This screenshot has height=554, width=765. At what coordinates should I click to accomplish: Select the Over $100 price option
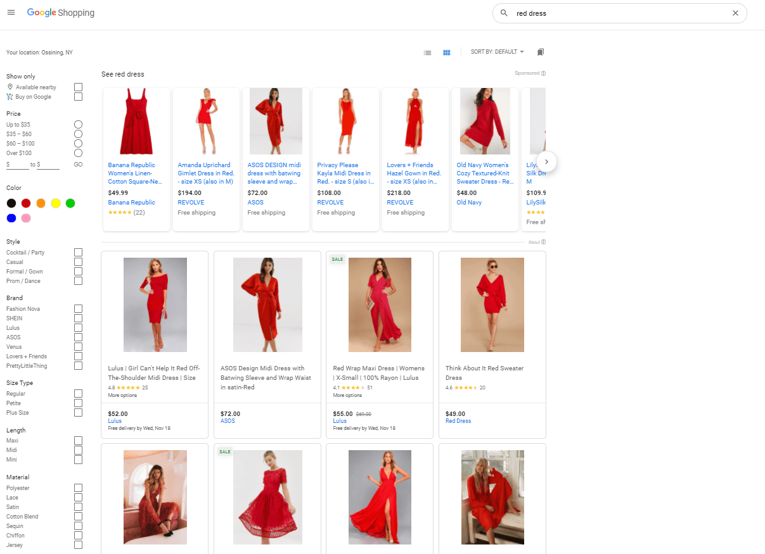click(77, 153)
